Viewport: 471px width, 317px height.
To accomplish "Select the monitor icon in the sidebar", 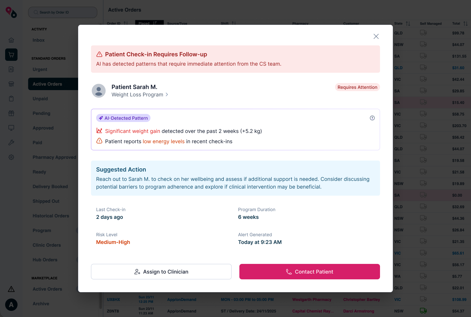I will (x=11, y=128).
